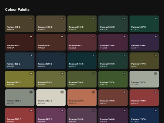Click the hex code #572C35
The image size is (164, 123).
[x=73, y=48]
